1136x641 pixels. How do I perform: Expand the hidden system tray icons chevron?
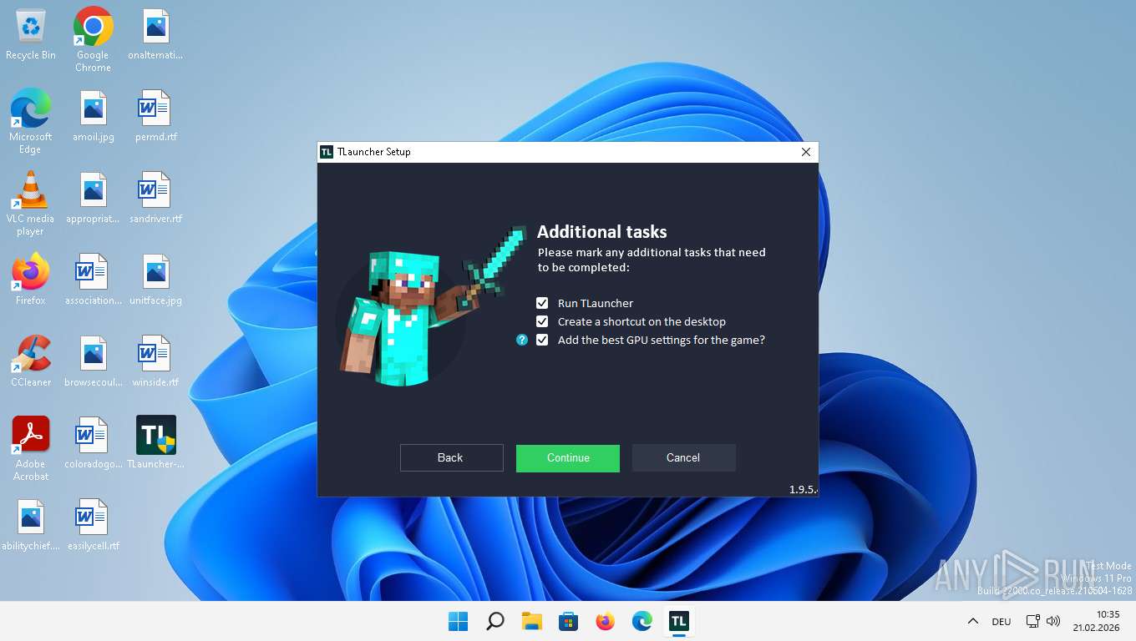tap(972, 621)
